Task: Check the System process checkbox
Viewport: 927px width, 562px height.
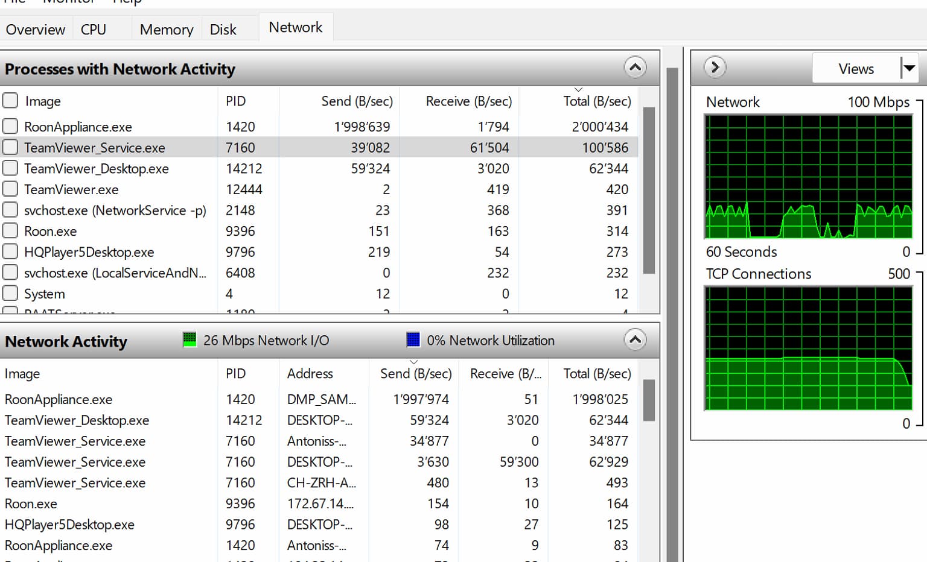Action: click(x=10, y=293)
